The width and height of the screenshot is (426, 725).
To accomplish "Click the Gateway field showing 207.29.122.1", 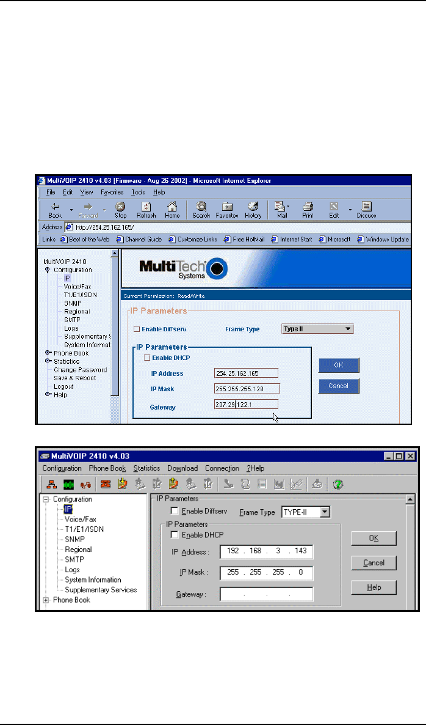I will coord(247,405).
